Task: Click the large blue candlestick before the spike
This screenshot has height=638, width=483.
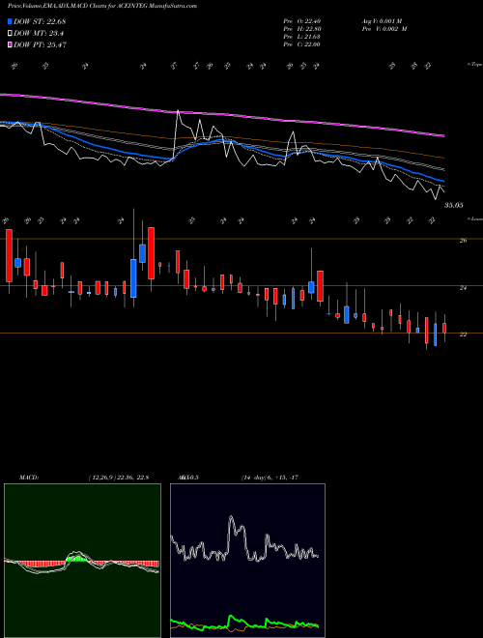Action: point(133,278)
